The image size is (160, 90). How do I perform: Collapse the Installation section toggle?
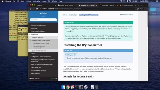pos(30,34)
